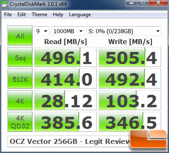Close the CrystalDiskMark window
169x153 pixels.
pyautogui.click(x=158, y=3)
